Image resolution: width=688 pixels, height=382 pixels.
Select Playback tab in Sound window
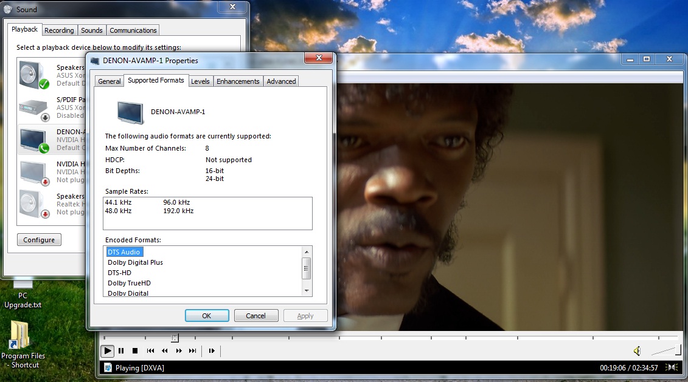(x=24, y=29)
